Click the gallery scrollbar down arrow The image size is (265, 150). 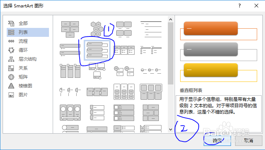171,129
